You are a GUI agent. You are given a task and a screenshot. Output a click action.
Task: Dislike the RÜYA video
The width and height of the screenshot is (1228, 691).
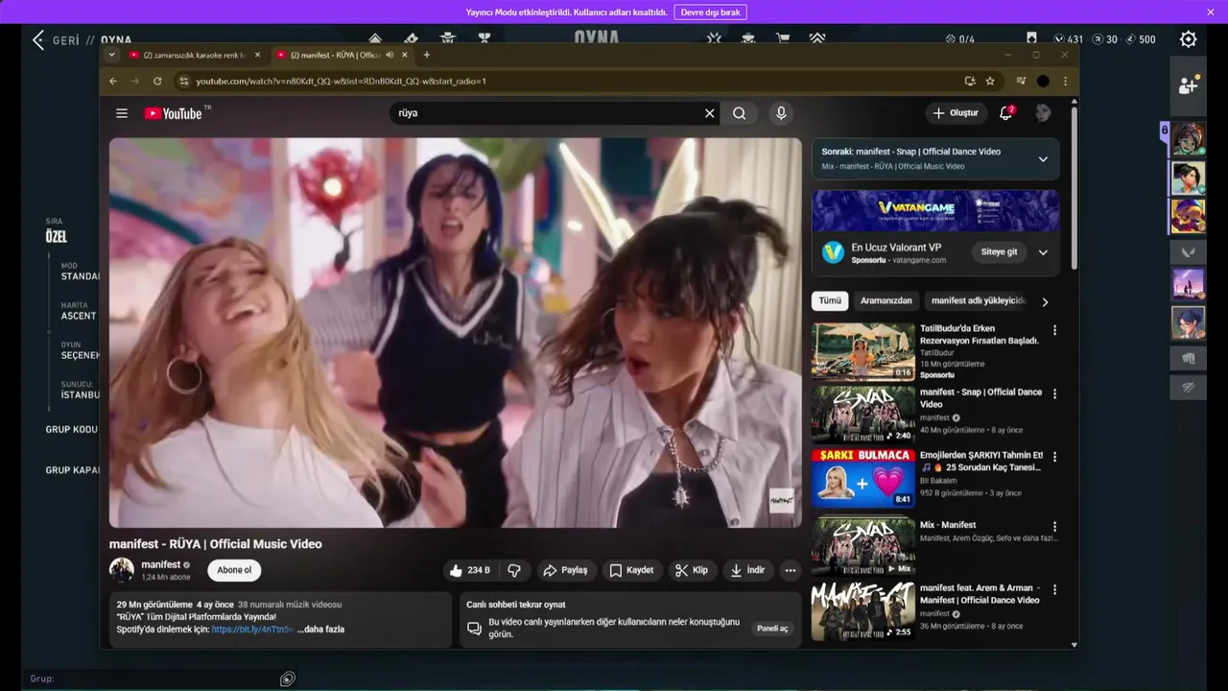[x=514, y=570]
